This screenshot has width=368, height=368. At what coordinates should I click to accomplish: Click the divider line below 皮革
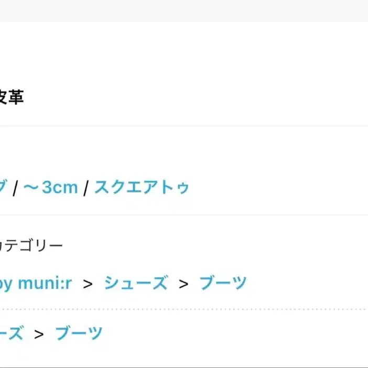184,126
